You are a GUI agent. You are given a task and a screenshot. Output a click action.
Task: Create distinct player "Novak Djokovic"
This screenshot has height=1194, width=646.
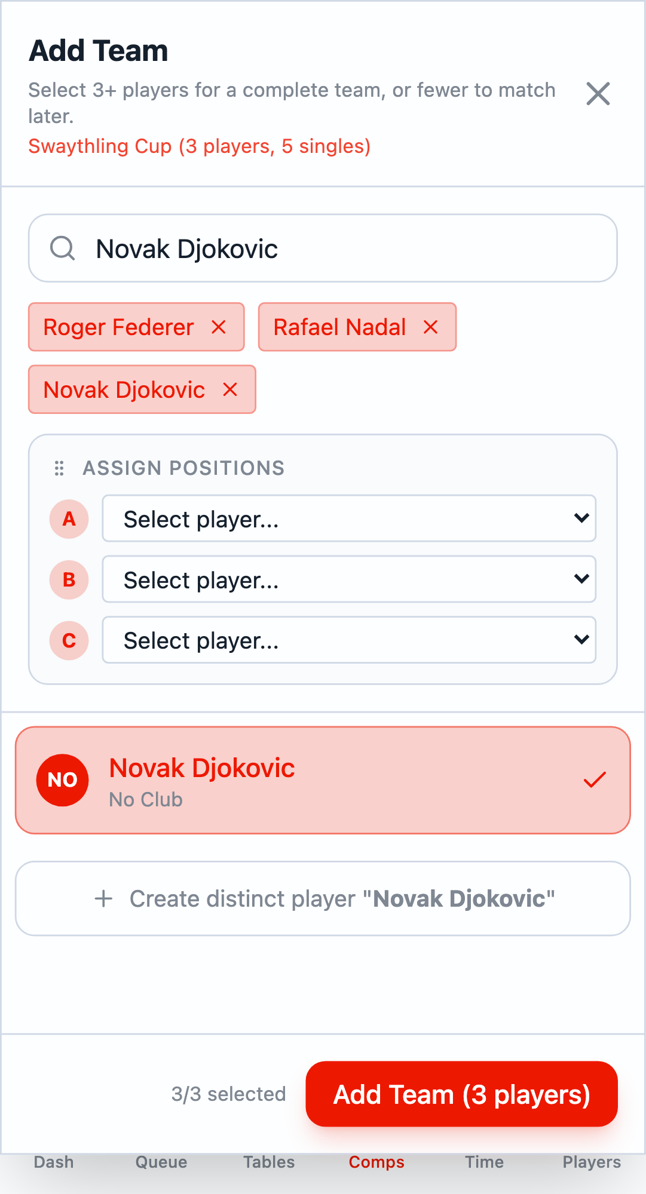pos(323,898)
